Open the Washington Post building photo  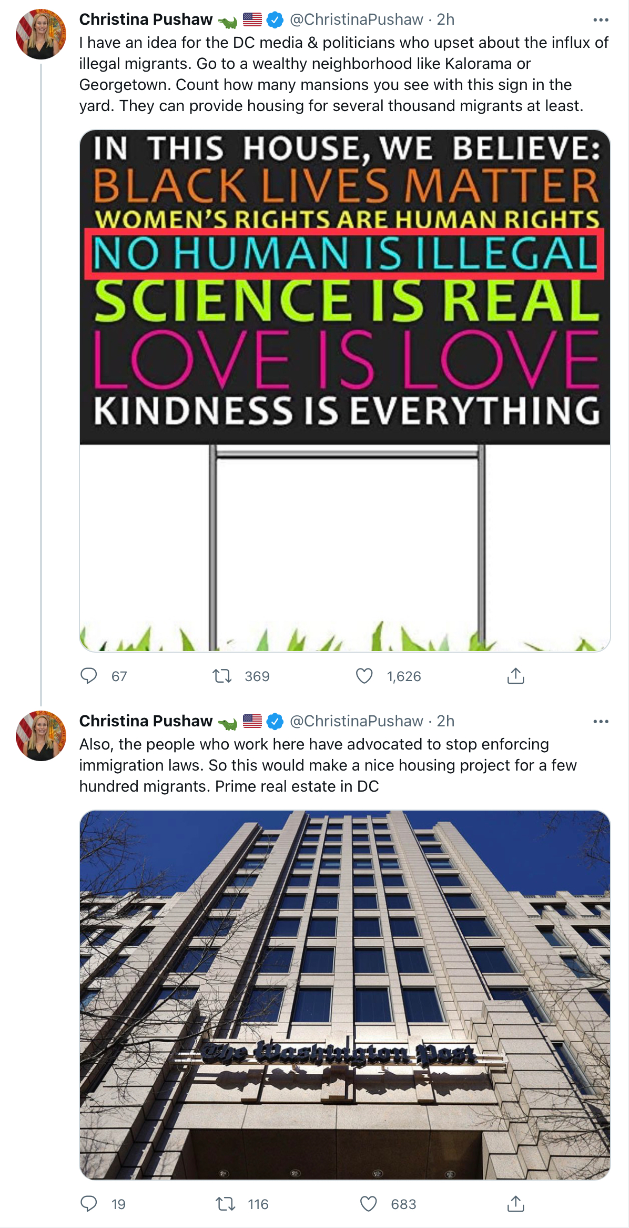pyautogui.click(x=344, y=994)
